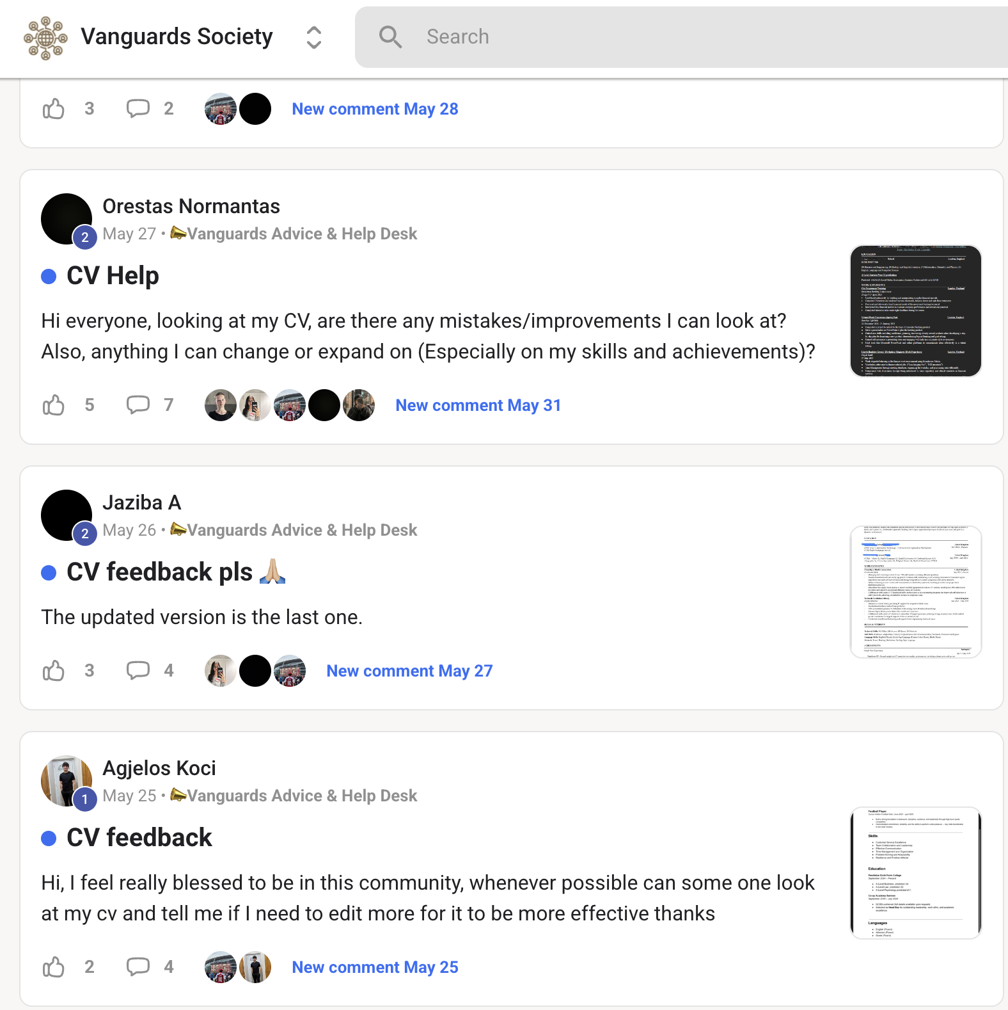Open Vanguards Advice & Help Desk under Jaziba A
This screenshot has width=1008, height=1010.
294,530
